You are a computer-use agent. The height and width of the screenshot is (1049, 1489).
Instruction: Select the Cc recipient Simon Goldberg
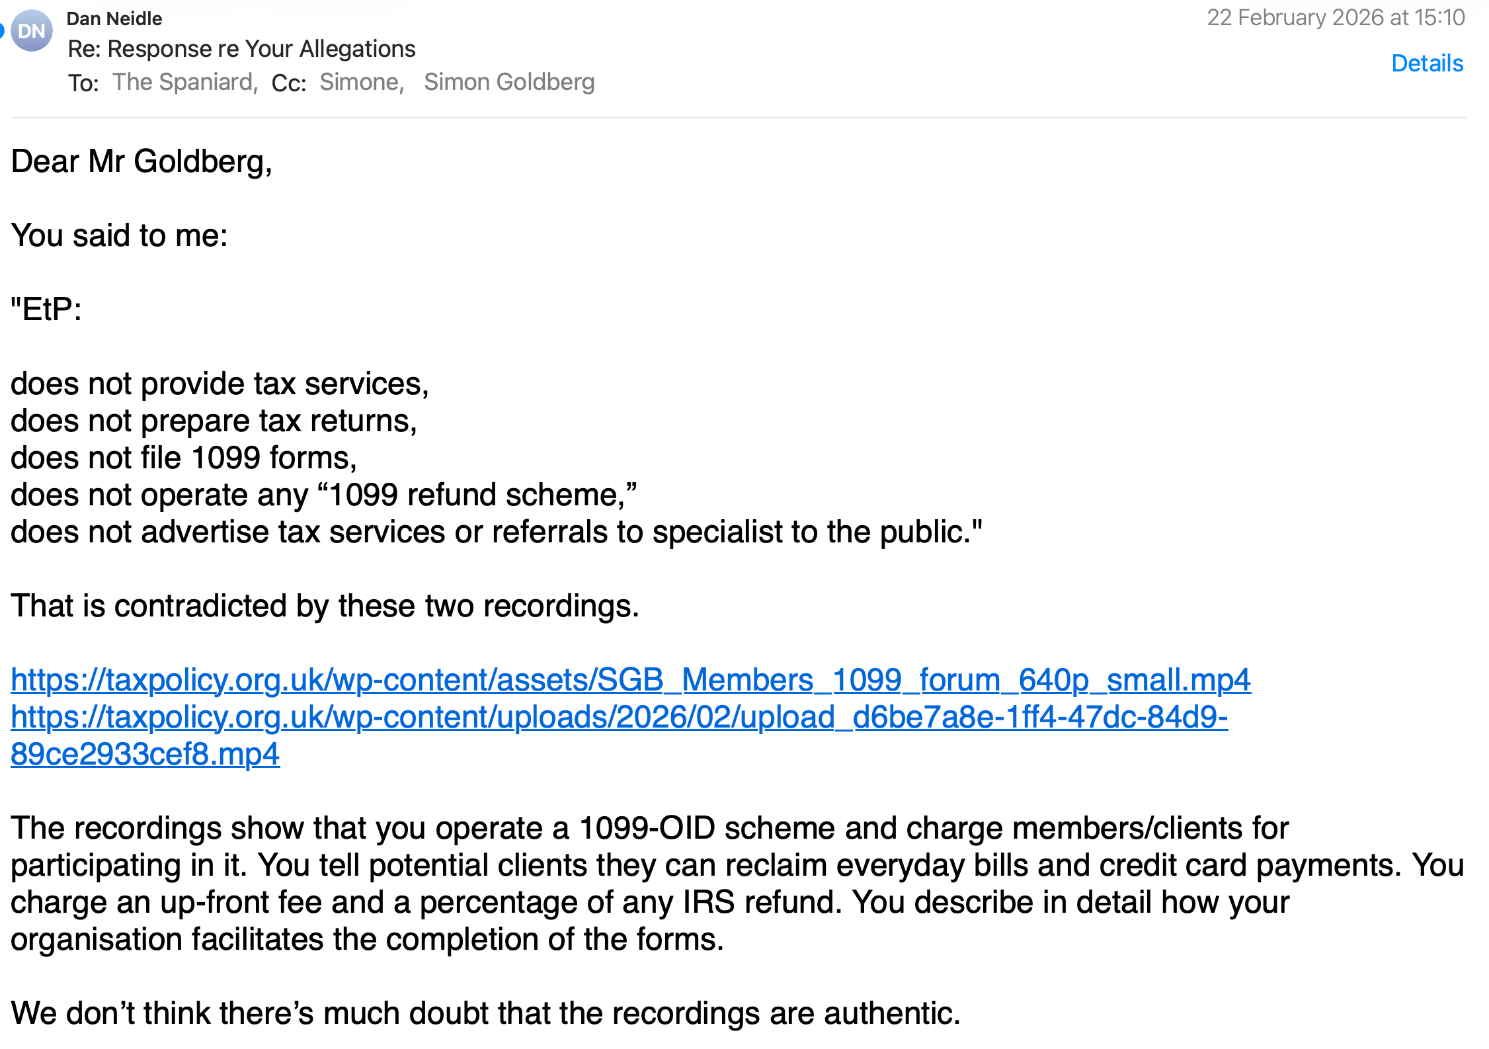(509, 82)
